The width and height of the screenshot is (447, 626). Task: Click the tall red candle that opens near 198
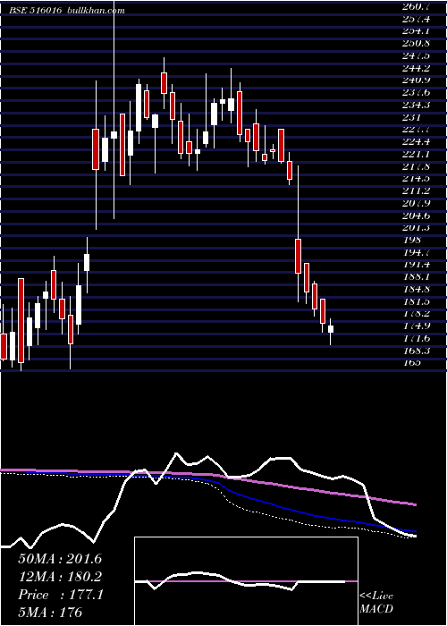(x=298, y=256)
